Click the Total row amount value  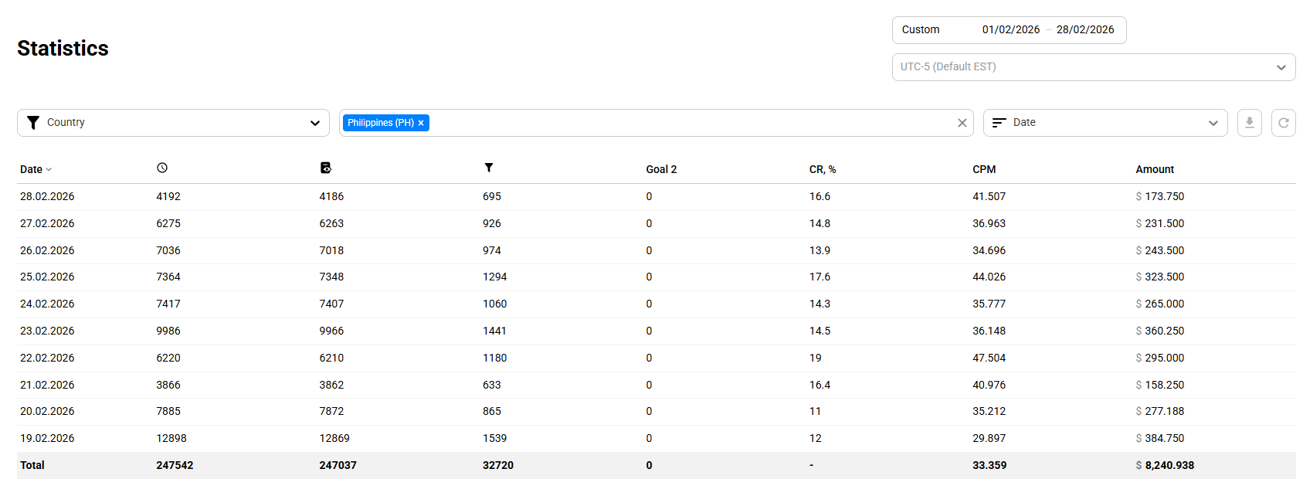pos(1165,465)
